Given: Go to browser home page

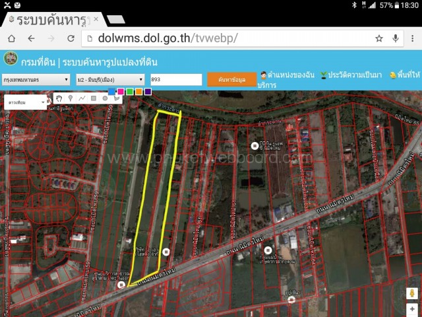Looking at the screenshot, I should (x=11, y=38).
